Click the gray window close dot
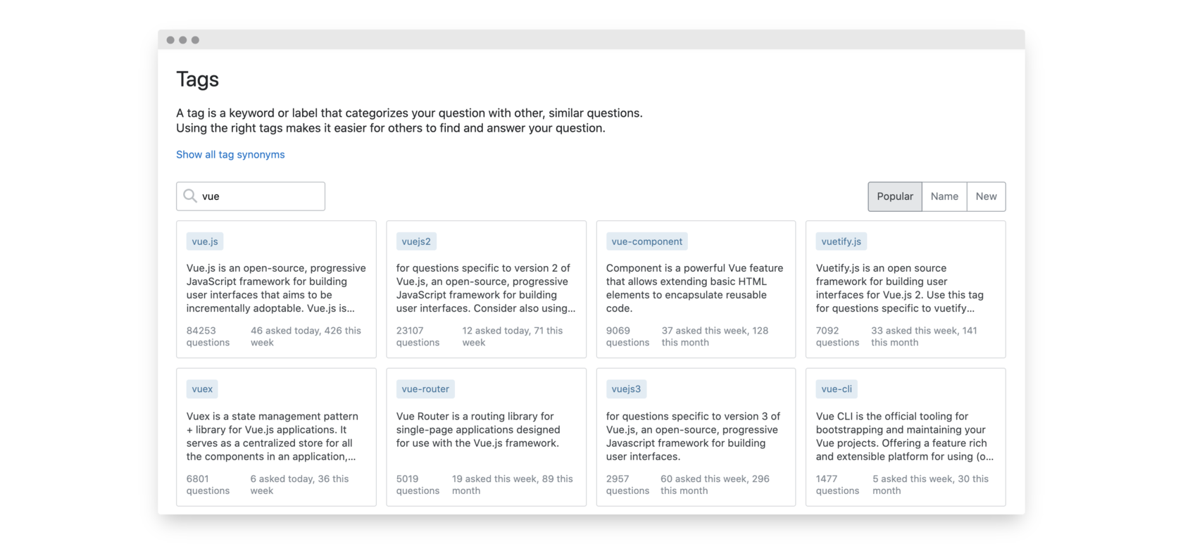Image resolution: width=1183 pixels, height=544 pixels. pyautogui.click(x=170, y=40)
